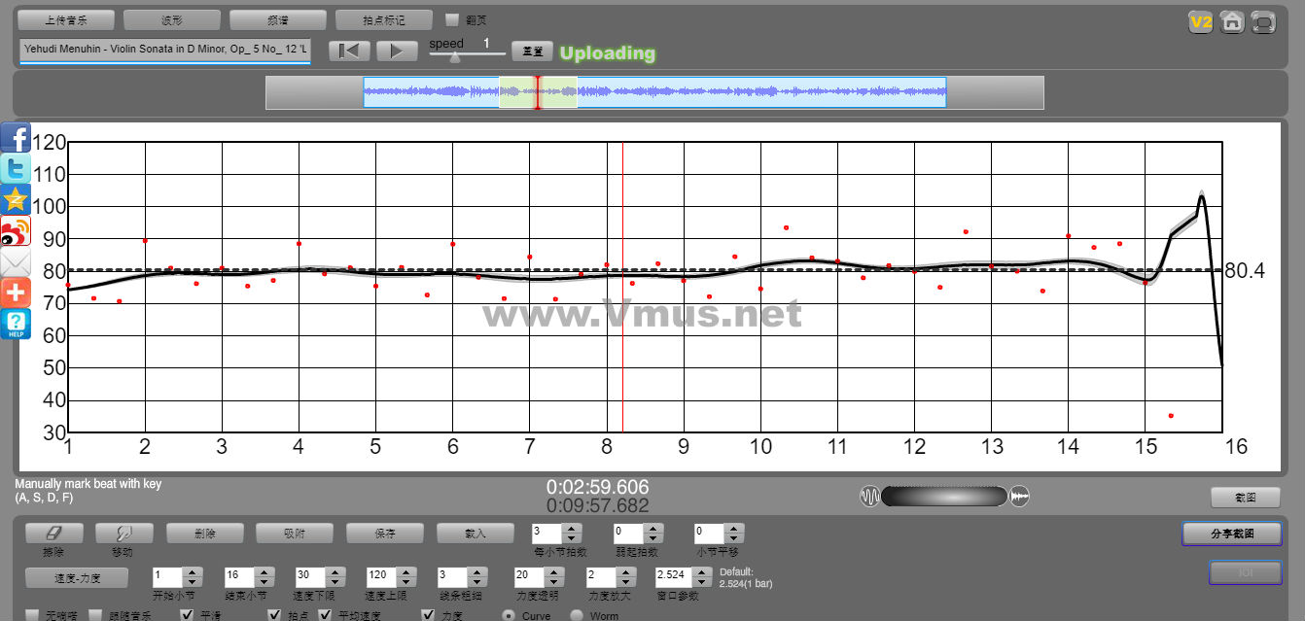The height and width of the screenshot is (621, 1305).
Task: Increase 开始小节 start bar value
Action: (x=192, y=570)
